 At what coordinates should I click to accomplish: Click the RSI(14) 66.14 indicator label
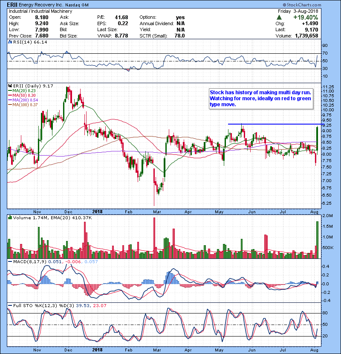coord(30,42)
